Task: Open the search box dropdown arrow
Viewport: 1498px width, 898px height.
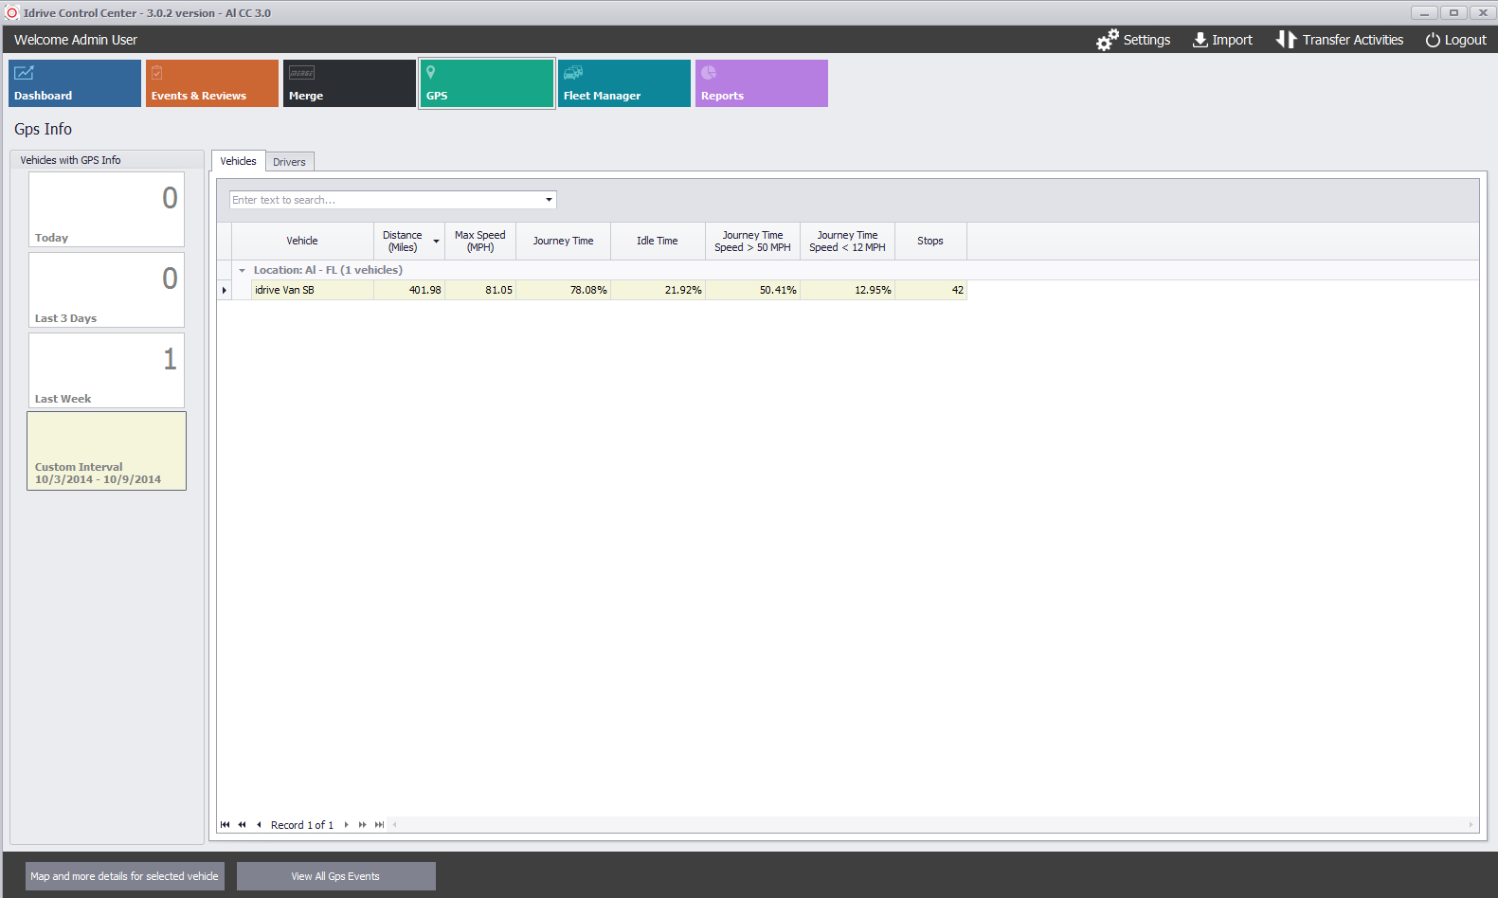Action: pos(549,200)
